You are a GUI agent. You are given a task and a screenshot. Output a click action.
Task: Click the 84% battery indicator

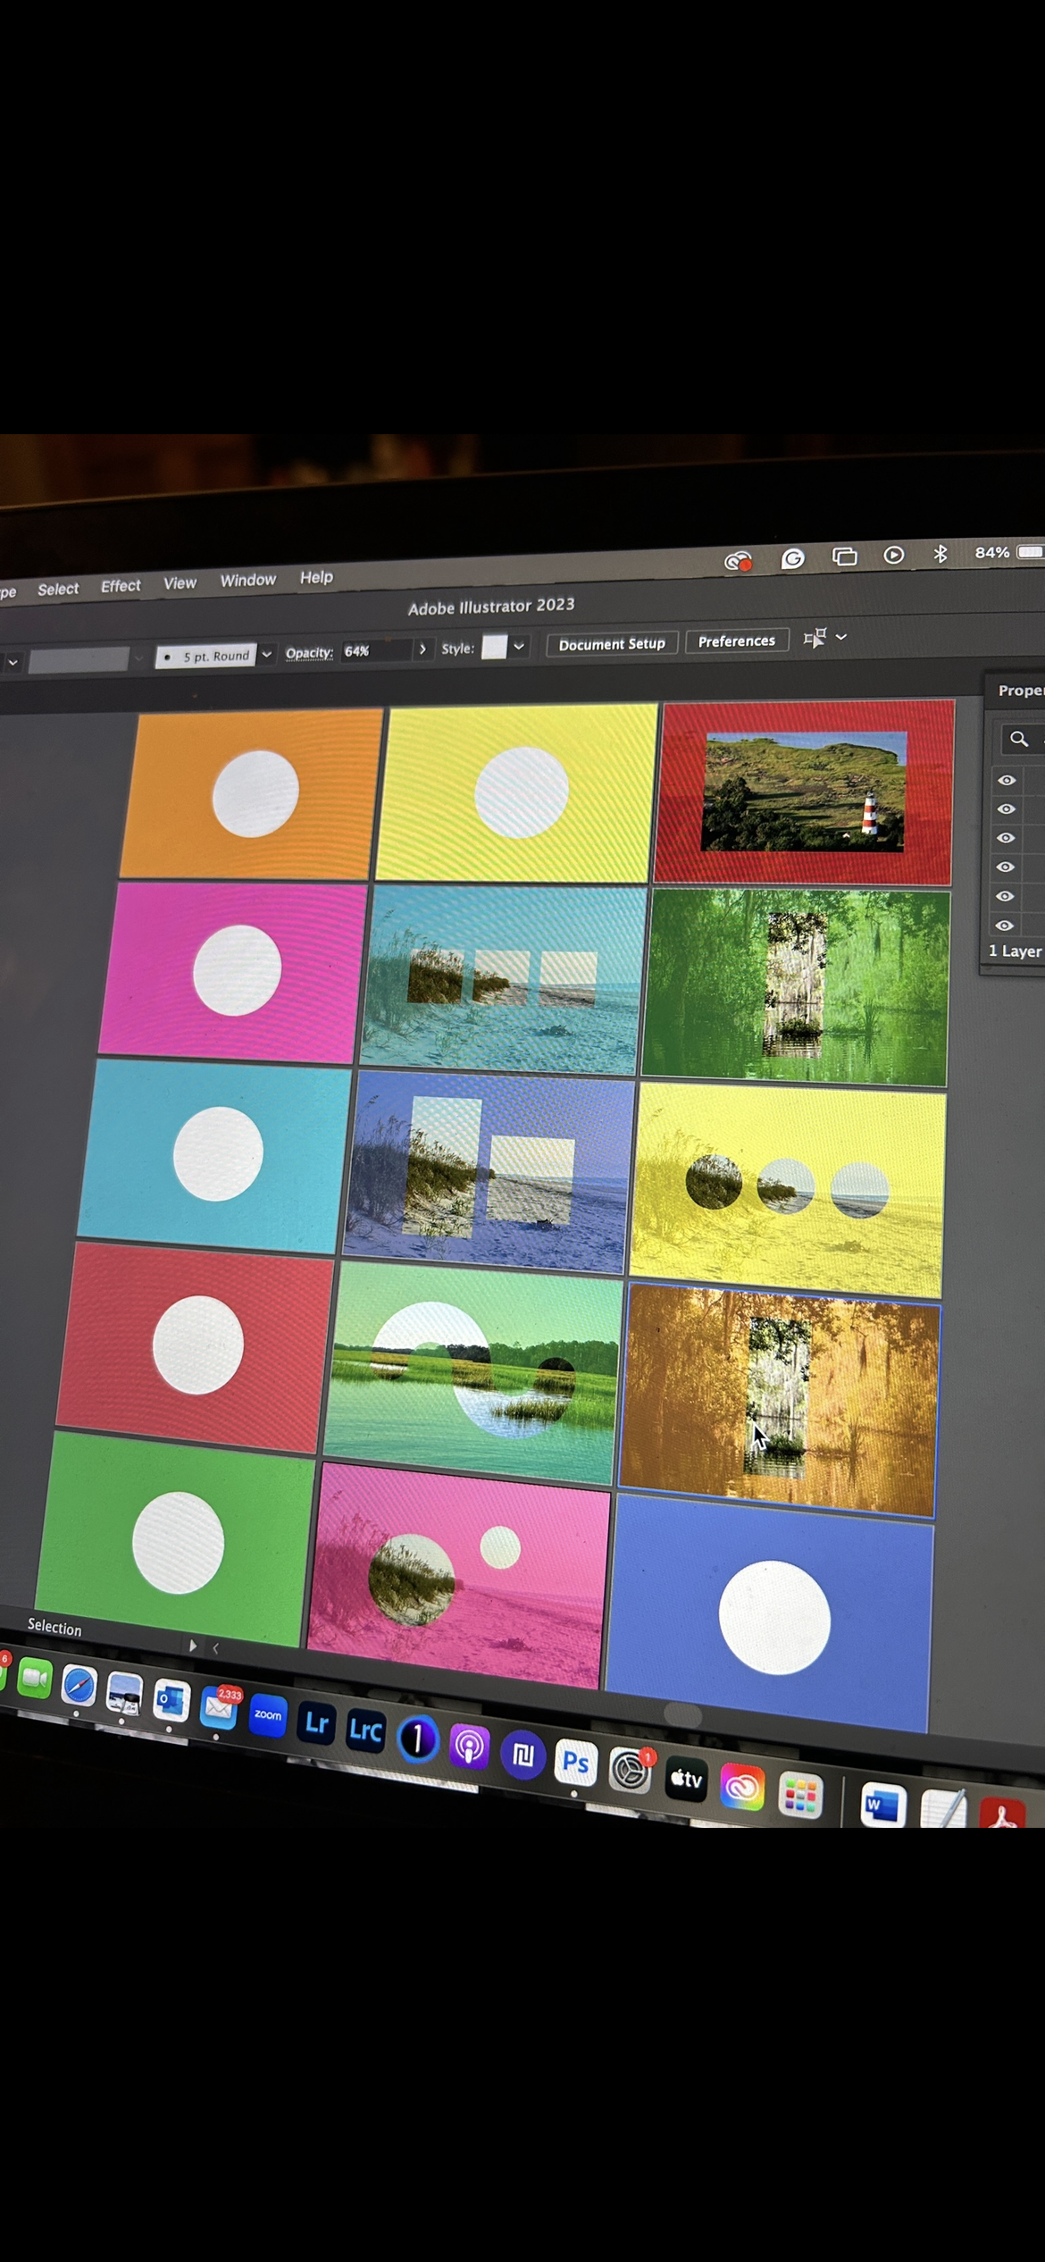(1008, 552)
